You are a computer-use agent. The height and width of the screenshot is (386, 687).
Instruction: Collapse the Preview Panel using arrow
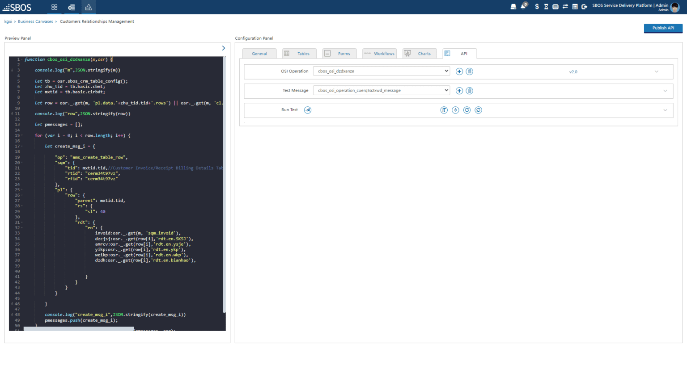point(224,48)
